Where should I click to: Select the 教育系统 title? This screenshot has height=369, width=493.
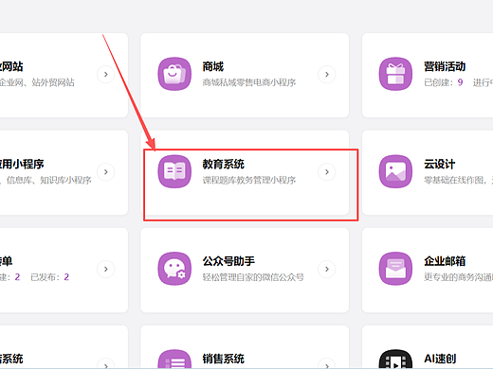click(224, 164)
